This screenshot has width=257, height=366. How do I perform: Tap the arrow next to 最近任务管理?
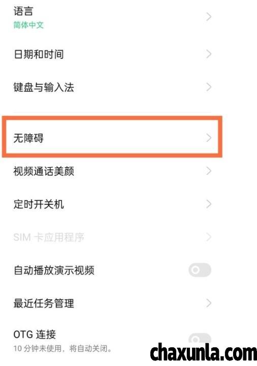point(209,303)
